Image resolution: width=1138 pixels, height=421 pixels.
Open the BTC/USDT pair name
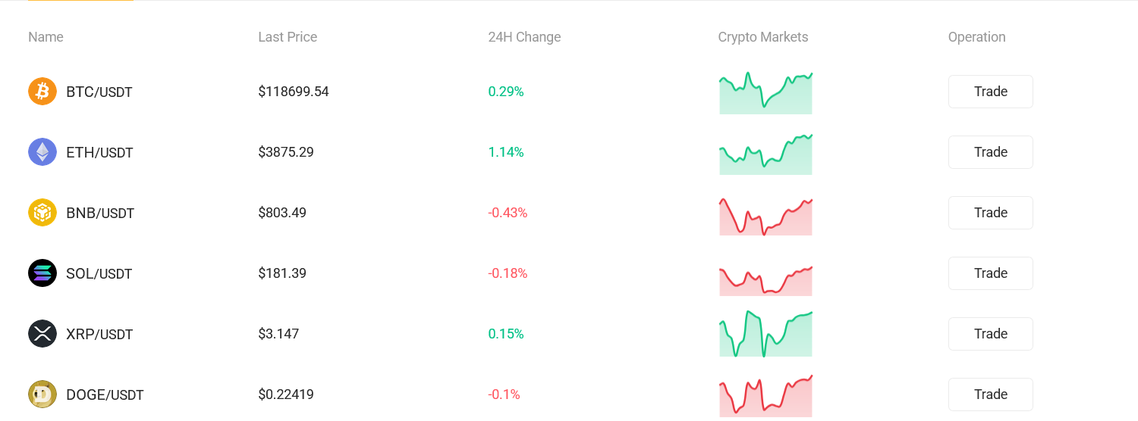point(99,92)
